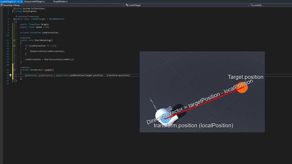The image size is (292, 164).
Task: Click the Quaternion.LookRotation code line
Action: [78, 75]
